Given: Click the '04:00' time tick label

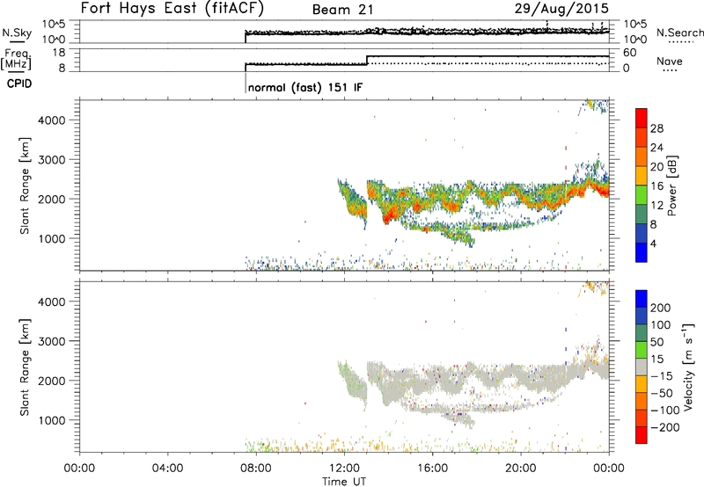Looking at the screenshot, I should [x=167, y=469].
